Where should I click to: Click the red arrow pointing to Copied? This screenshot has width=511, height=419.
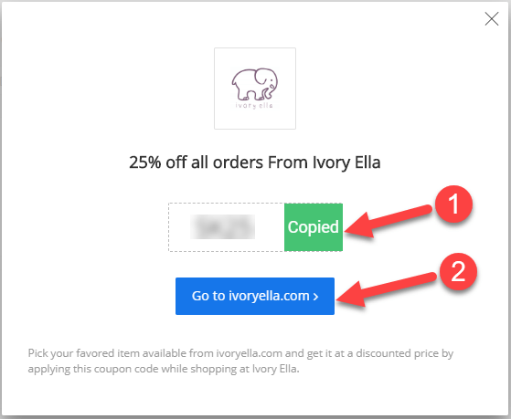388,221
